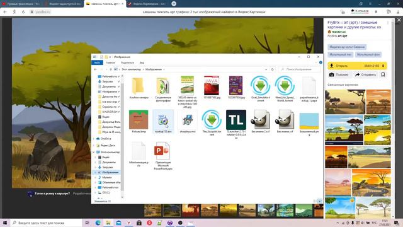This screenshot has width=403, height=227.
Task: Refresh the Explorer folder view
Action: point(273,69)
